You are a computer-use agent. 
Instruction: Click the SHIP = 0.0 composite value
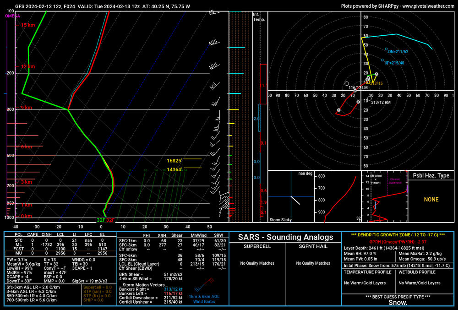pyautogui.click(x=93, y=300)
